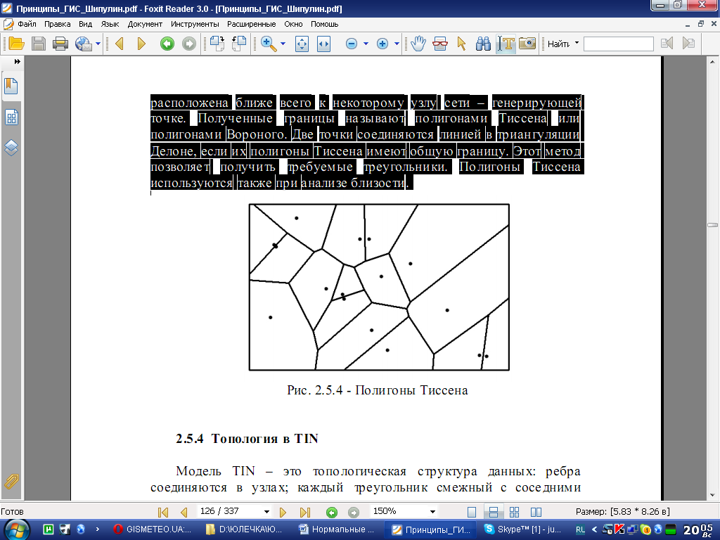Open the Документ menu

[x=145, y=24]
